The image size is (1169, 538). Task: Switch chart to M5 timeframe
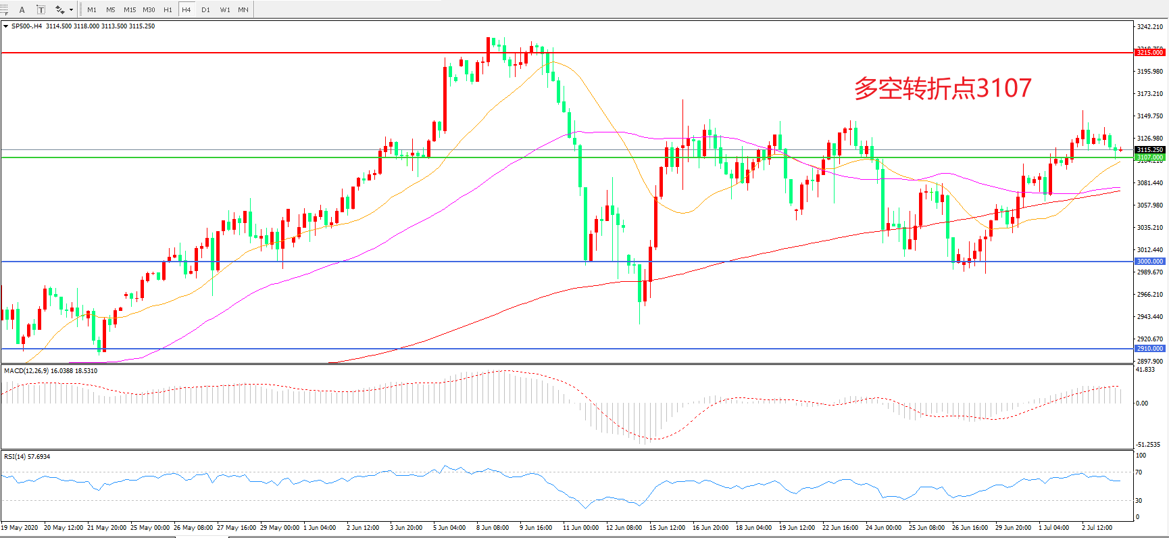(111, 9)
